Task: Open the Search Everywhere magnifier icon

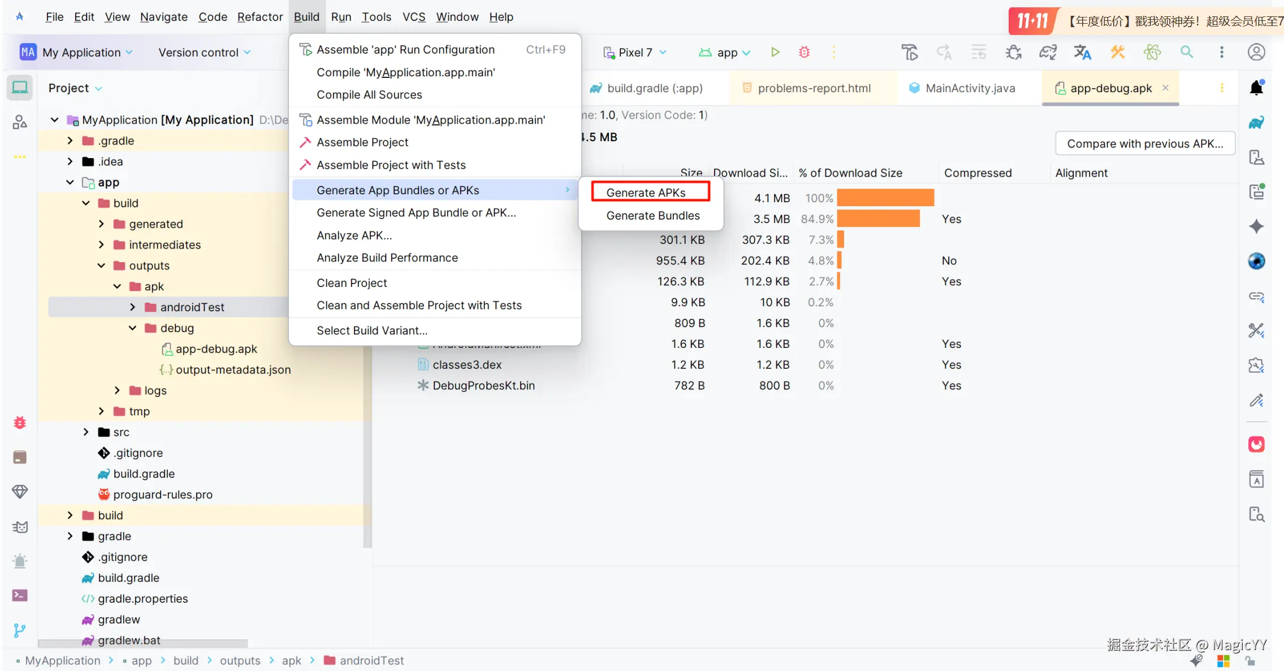Action: click(x=1187, y=52)
